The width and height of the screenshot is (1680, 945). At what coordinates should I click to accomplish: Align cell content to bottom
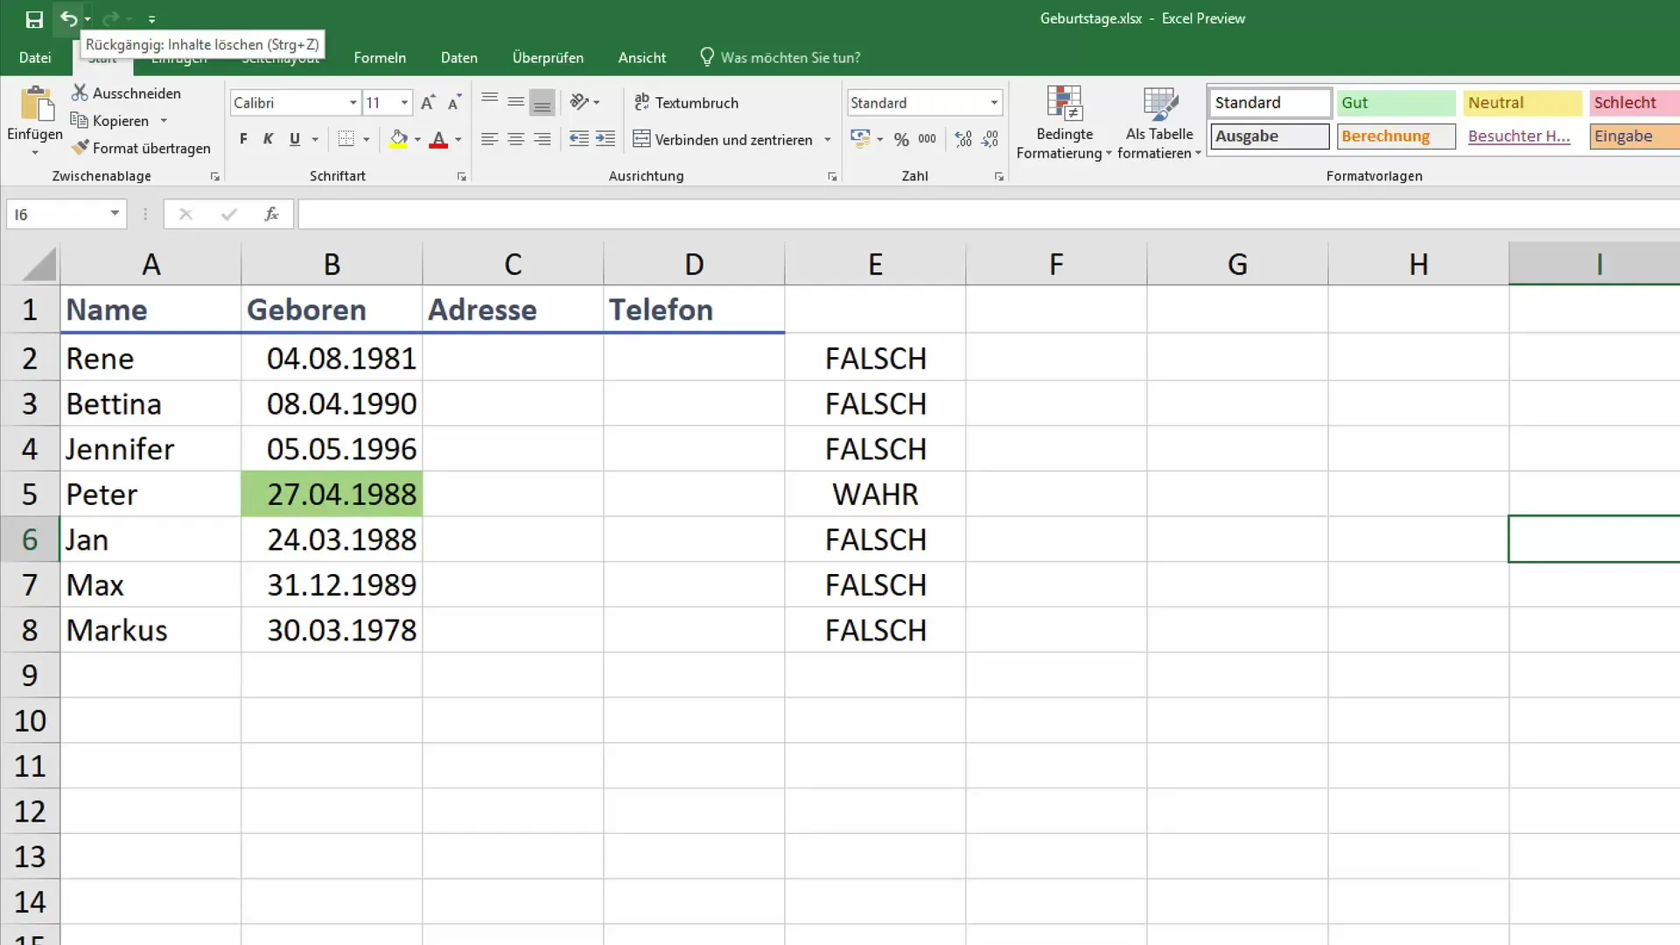click(x=542, y=102)
